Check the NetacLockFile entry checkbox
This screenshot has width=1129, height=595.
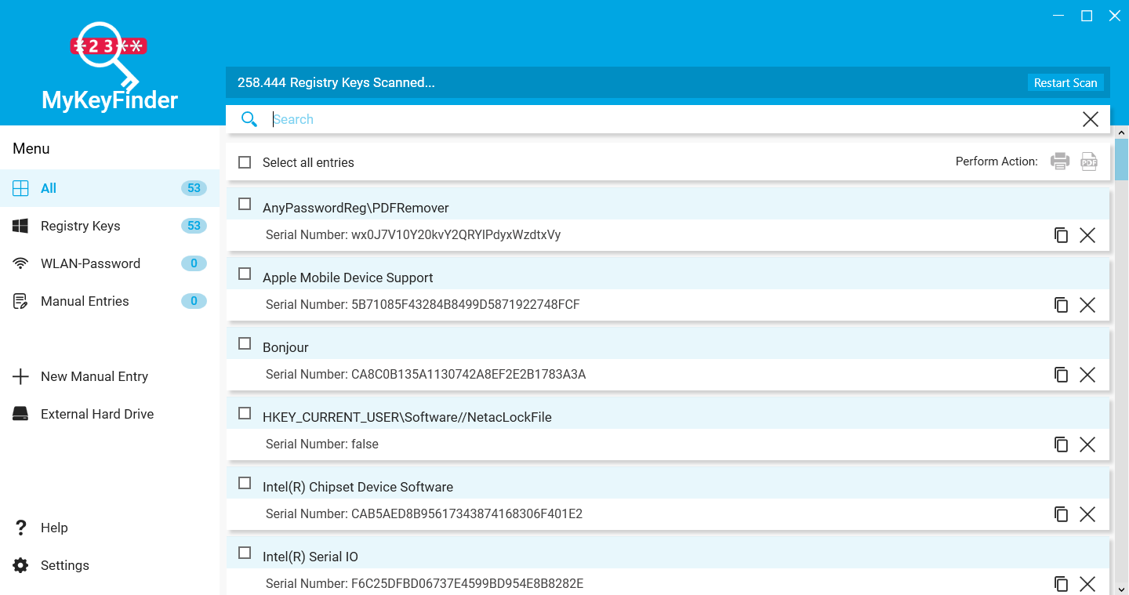(x=245, y=413)
